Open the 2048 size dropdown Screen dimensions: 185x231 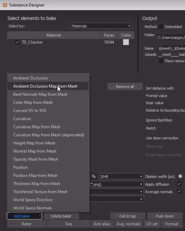(121, 176)
